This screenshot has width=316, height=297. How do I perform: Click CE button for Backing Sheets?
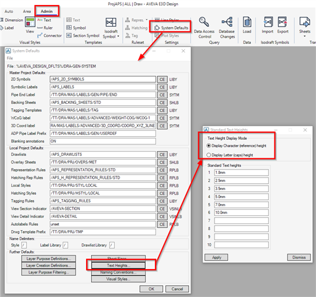tap(162, 103)
